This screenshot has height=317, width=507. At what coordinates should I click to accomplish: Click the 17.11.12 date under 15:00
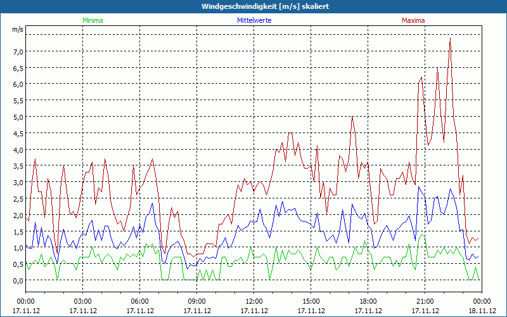pyautogui.click(x=311, y=311)
